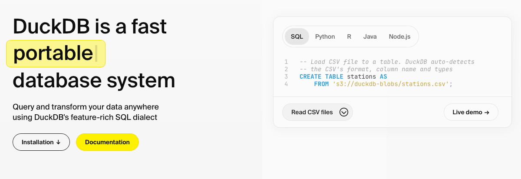This screenshot has height=179, width=521.
Task: Click the circled chevron-down icon
Action: click(344, 112)
